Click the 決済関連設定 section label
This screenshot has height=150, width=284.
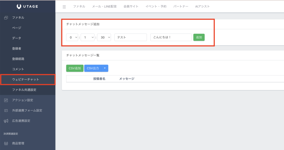pyautogui.click(x=11, y=134)
